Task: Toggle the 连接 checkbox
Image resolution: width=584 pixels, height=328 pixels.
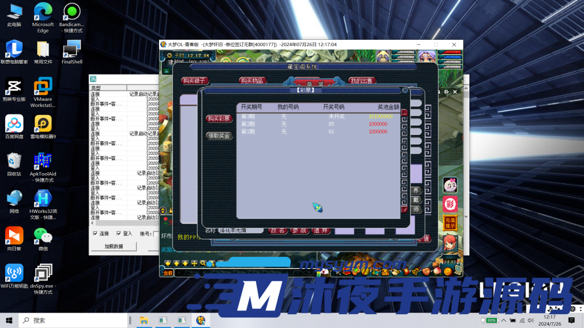Action: click(95, 233)
